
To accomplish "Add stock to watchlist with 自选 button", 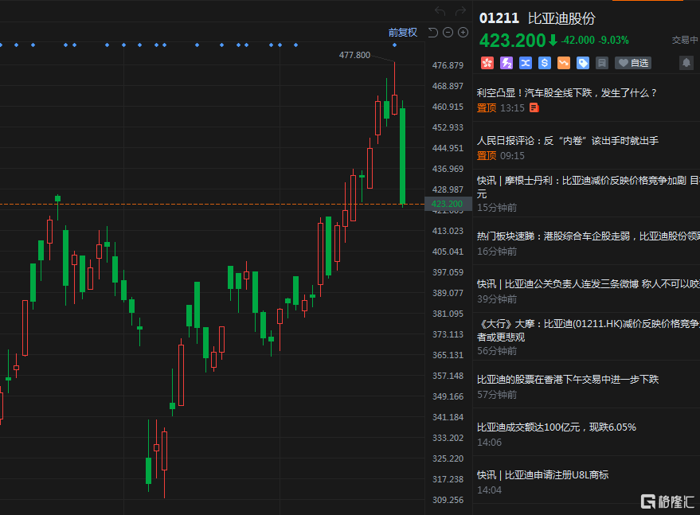I will click(x=633, y=63).
